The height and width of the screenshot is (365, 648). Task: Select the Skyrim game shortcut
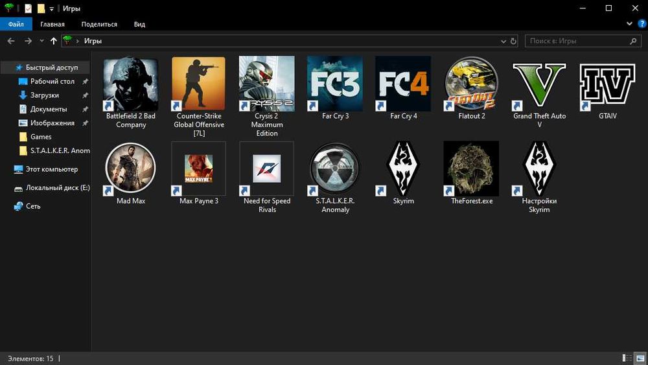click(x=403, y=169)
